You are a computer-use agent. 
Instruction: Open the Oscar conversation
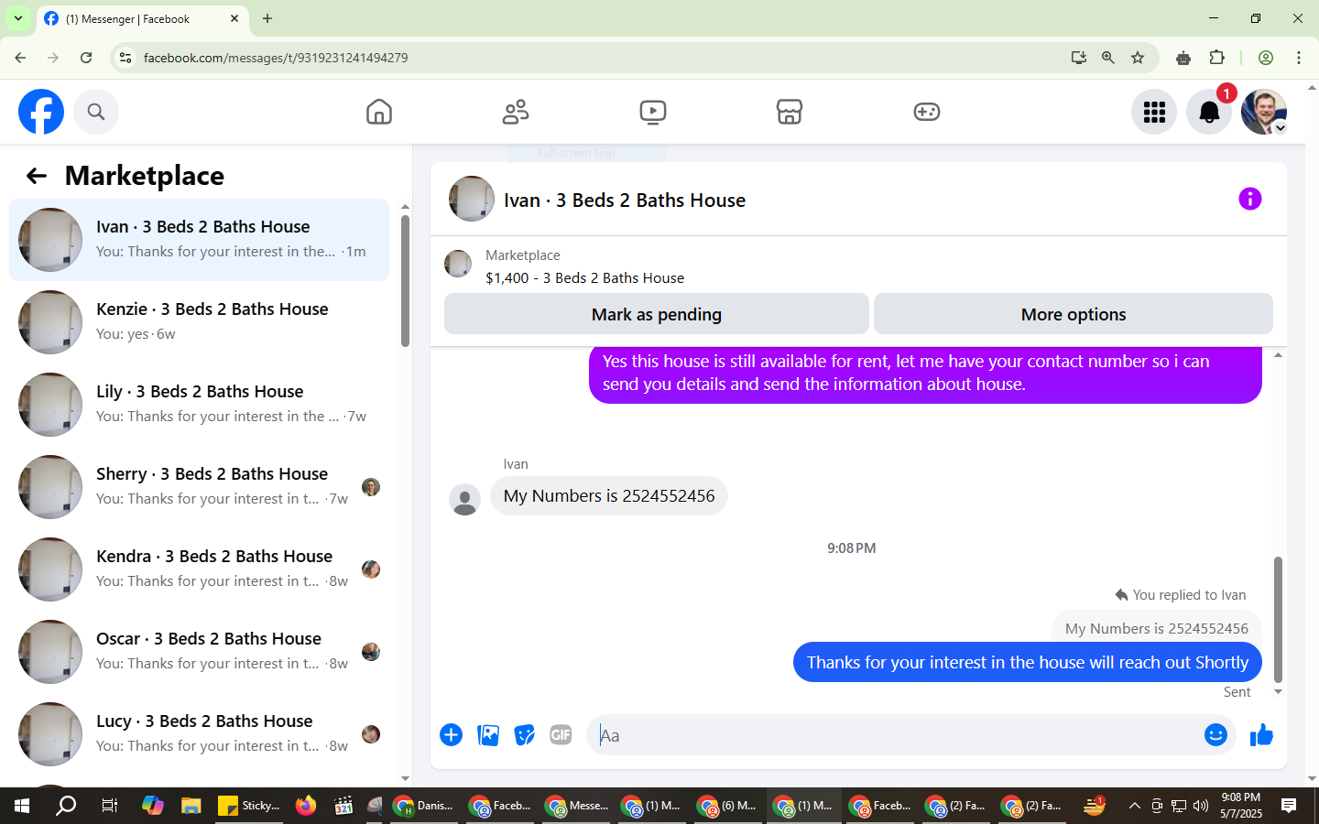pyautogui.click(x=200, y=652)
